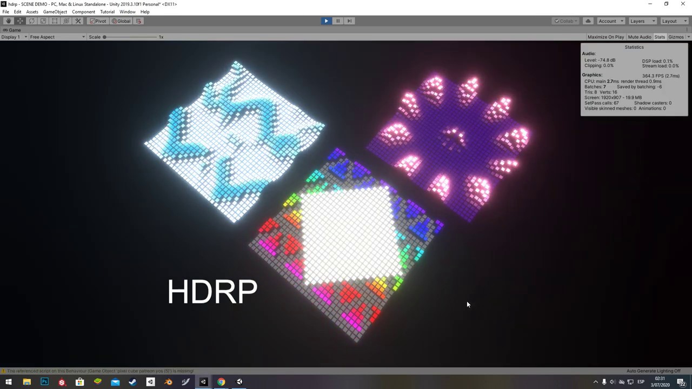
Task: Open the Account dropdown
Action: (610, 21)
